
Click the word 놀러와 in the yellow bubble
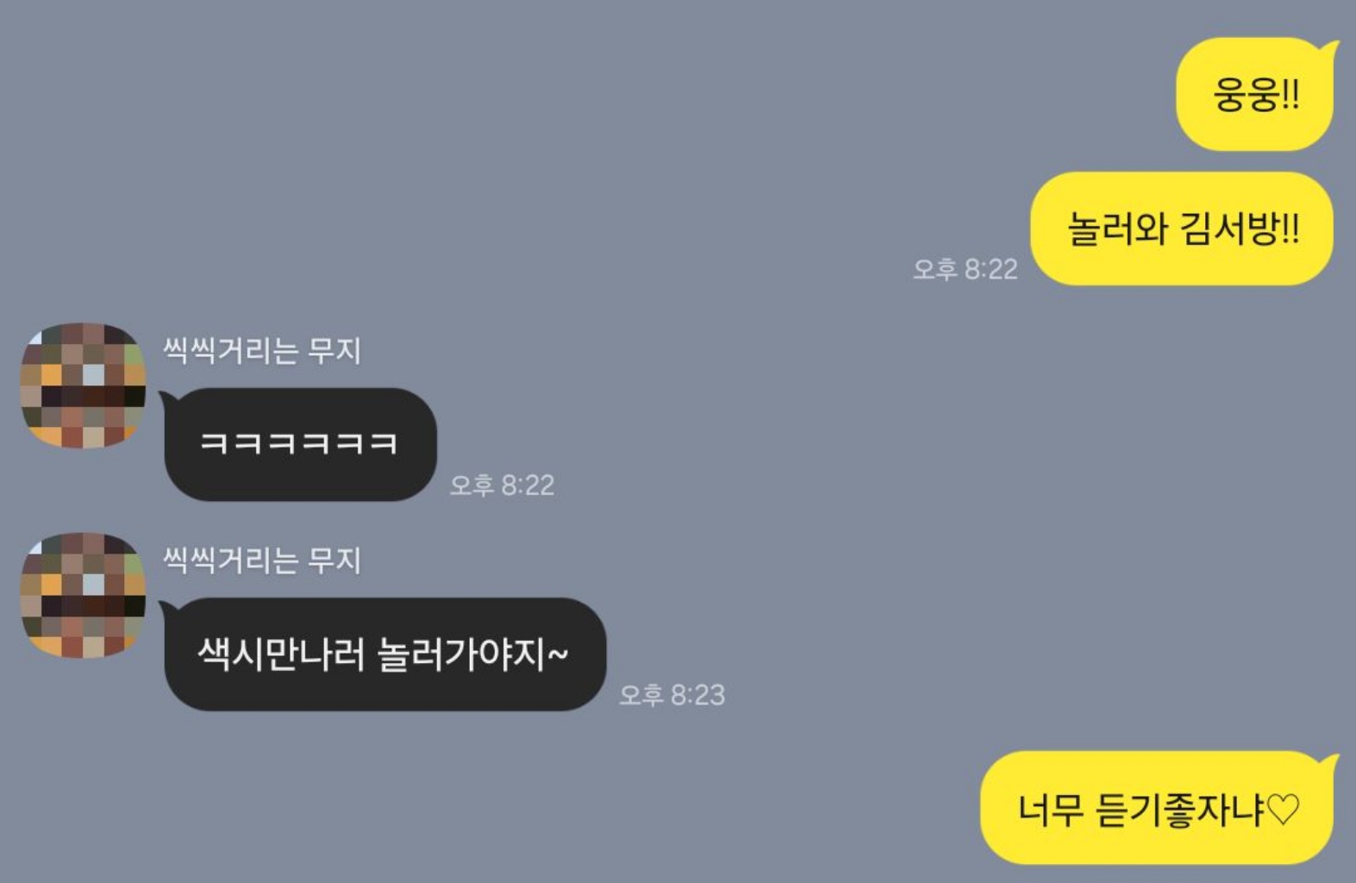(1117, 229)
